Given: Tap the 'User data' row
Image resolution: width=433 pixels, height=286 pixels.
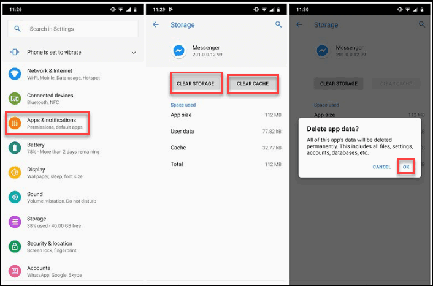Looking at the screenshot, I should coord(226,131).
